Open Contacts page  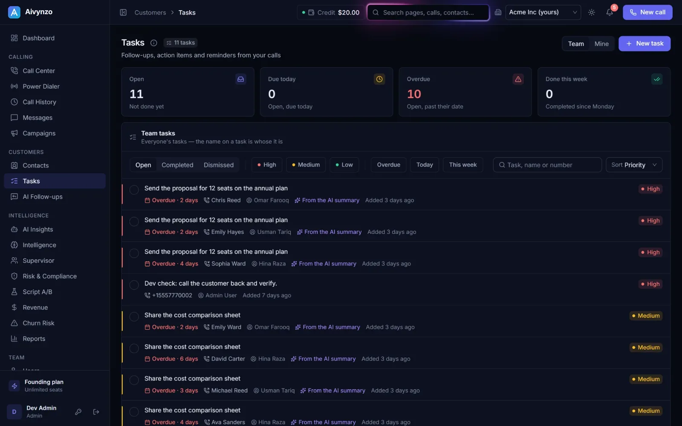(x=55, y=165)
